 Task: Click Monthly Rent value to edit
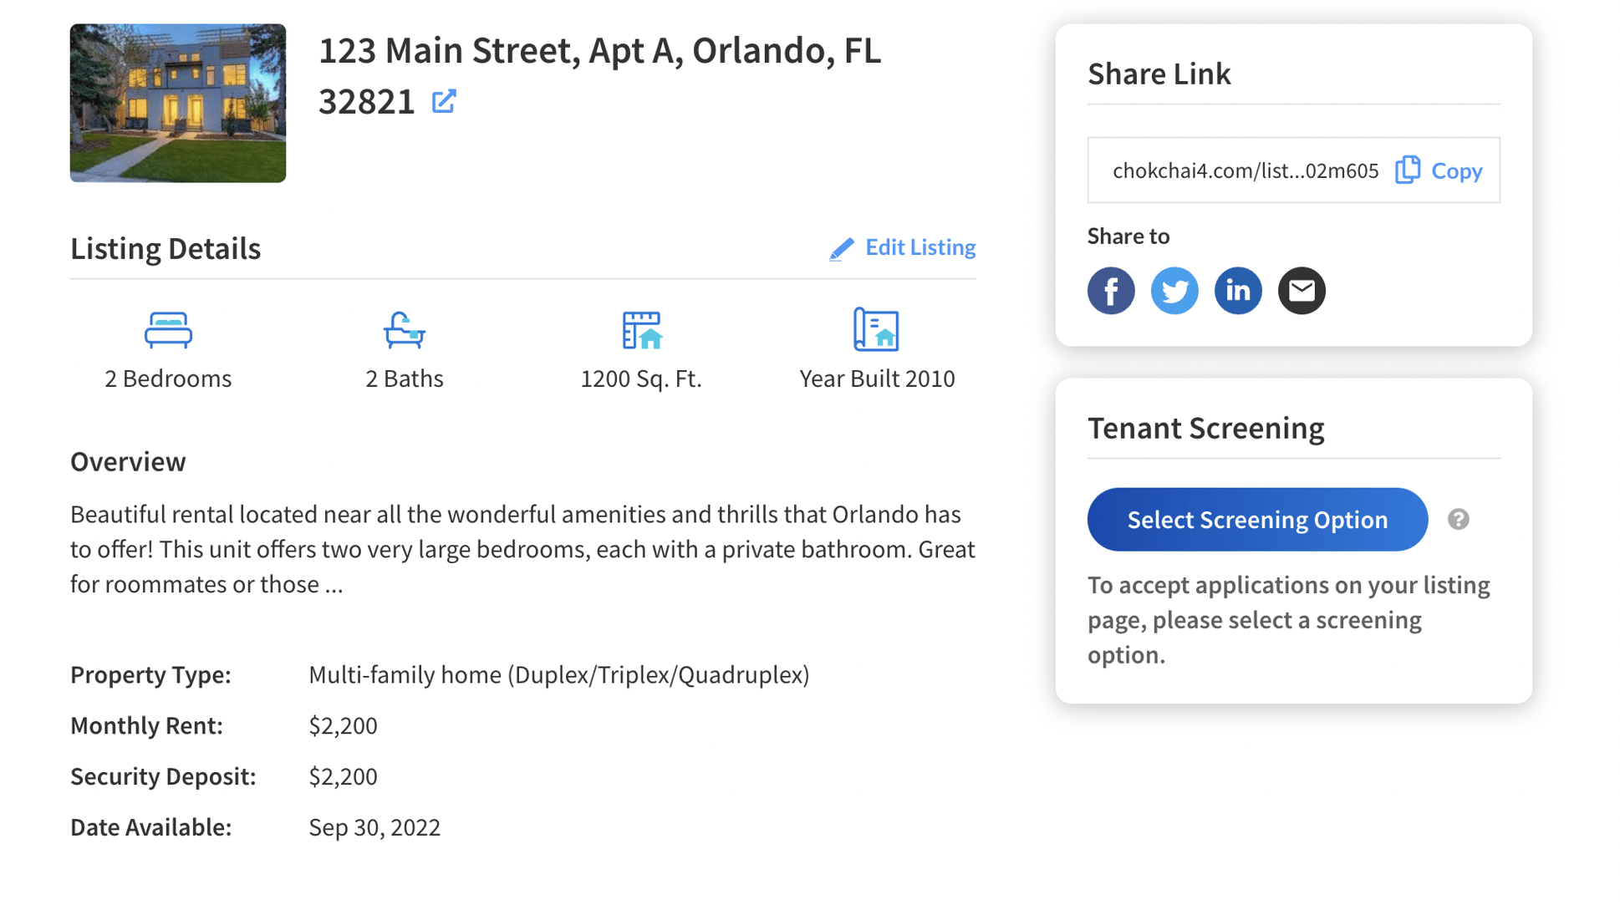(343, 726)
